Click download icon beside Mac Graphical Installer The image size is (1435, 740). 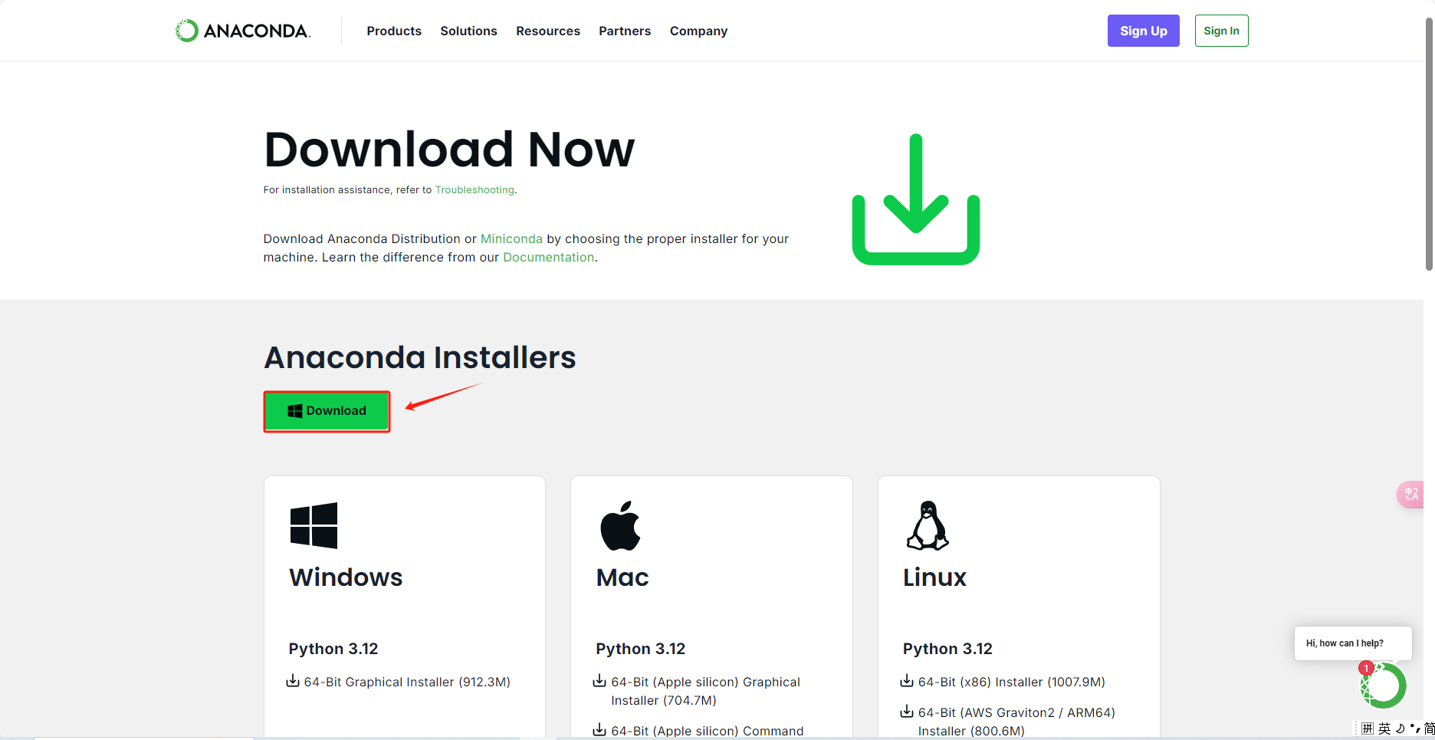[x=599, y=681]
